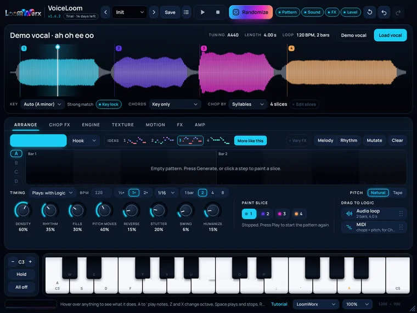Open the Hook style dropdown
This screenshot has width=417, height=313.
tap(84, 141)
